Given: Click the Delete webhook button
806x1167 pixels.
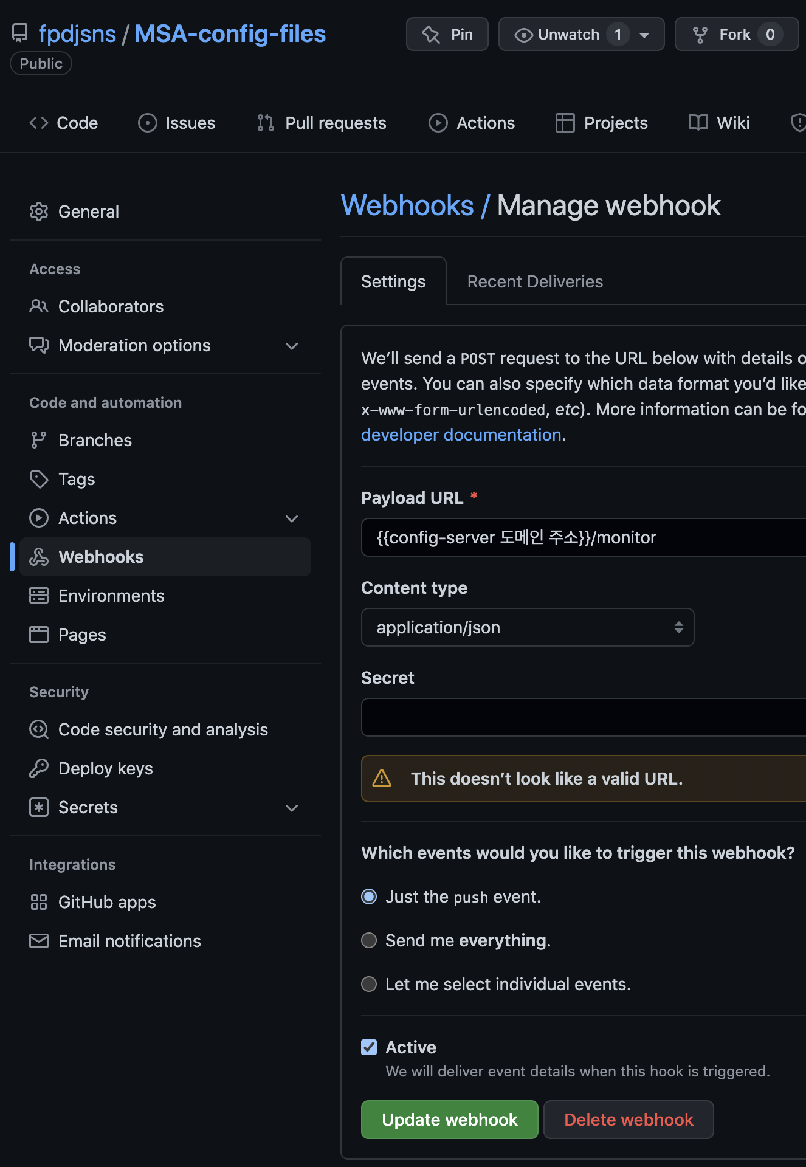Looking at the screenshot, I should coord(629,1120).
